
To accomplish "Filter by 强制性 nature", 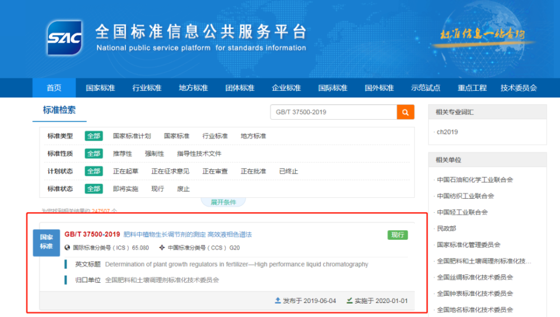I will (155, 153).
